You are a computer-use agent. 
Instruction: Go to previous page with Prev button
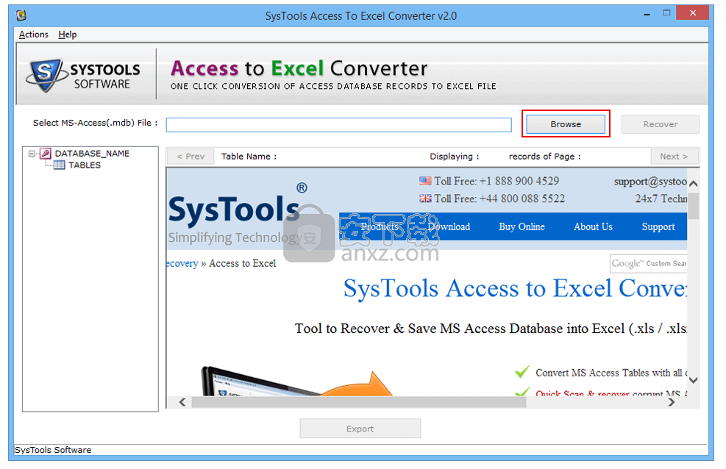tap(191, 157)
